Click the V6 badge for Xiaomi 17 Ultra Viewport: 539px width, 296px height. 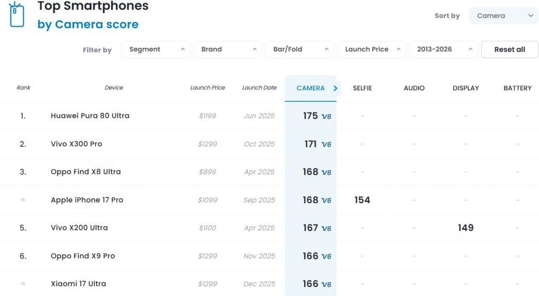pos(326,284)
